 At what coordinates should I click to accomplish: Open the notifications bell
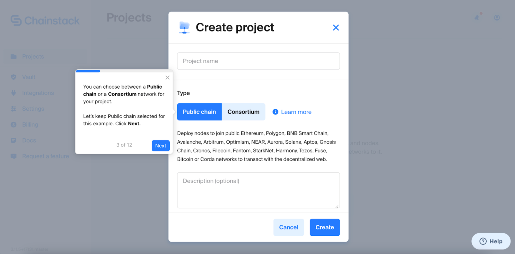tap(477, 17)
